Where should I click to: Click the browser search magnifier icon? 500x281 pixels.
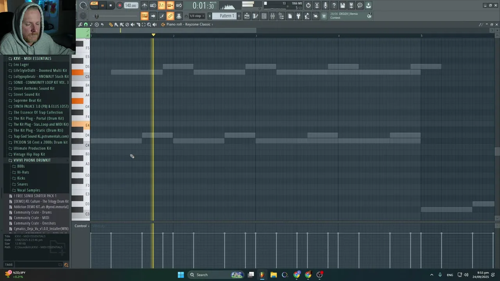pos(66,265)
